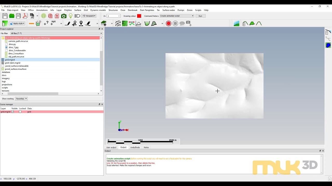
Task: Open the Data import menu
Action: 13,10
